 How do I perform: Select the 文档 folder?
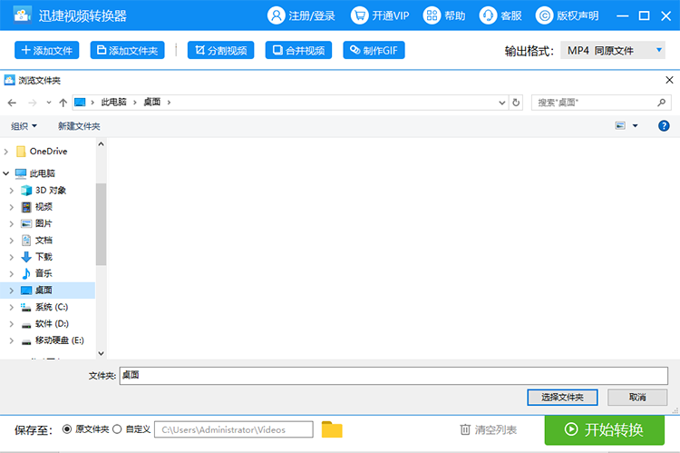pyautogui.click(x=44, y=241)
